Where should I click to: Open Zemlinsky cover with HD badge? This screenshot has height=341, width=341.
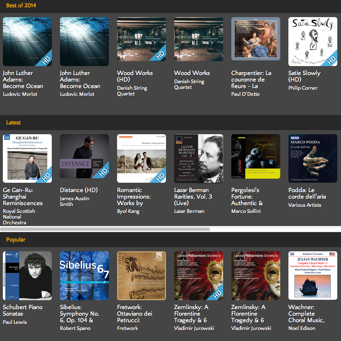coord(199,276)
